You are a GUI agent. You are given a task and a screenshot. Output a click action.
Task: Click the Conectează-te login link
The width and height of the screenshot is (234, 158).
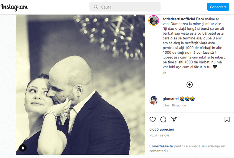click(161, 146)
